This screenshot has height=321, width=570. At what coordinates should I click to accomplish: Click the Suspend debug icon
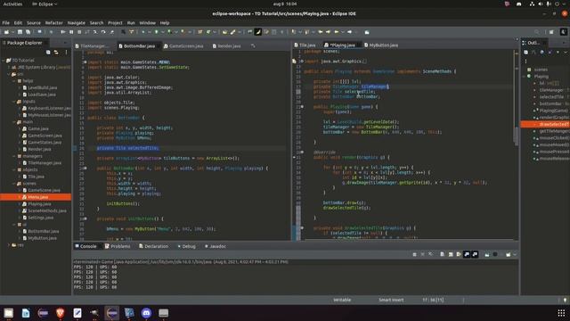coord(71,32)
